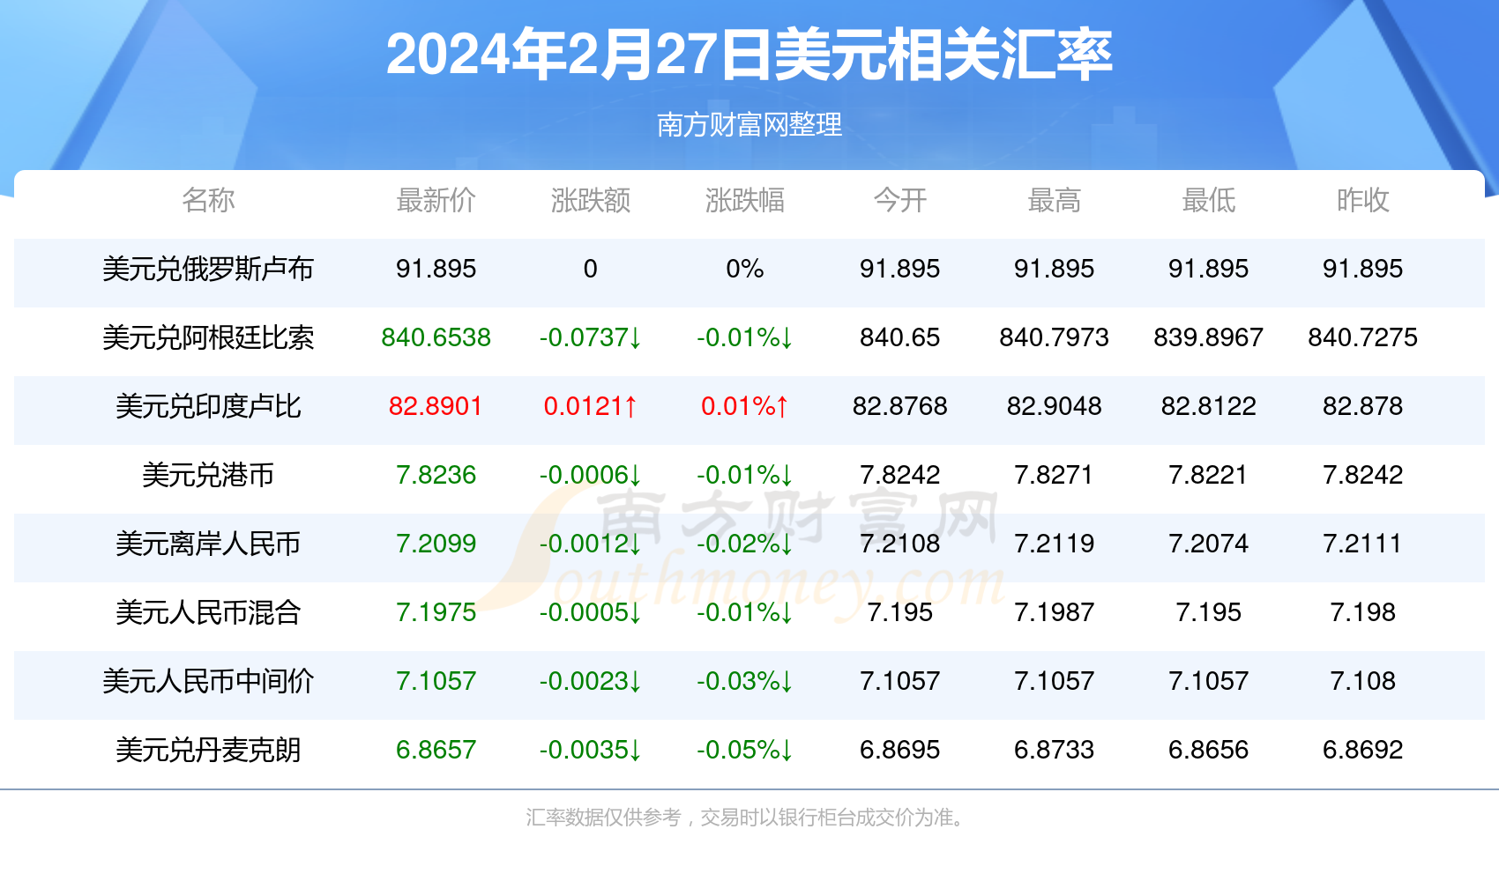The image size is (1499, 881).
Task: Click low value 82.8122
Action: point(1208,406)
